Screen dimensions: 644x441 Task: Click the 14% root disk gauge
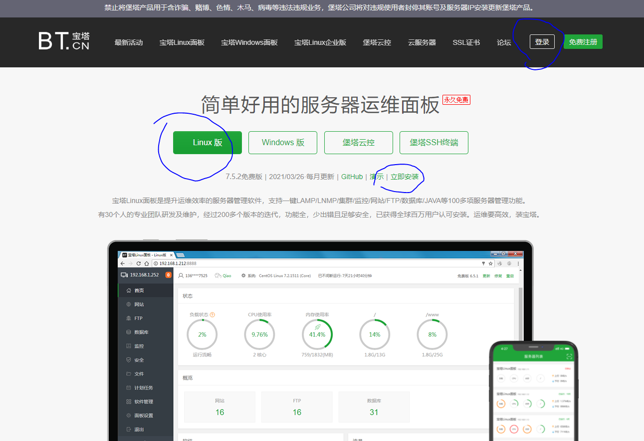point(375,334)
